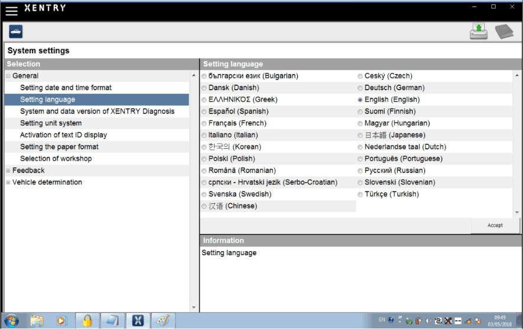Open the XENTRY app in the taskbar
Viewport: 523px width, 329px height.
pos(138,321)
